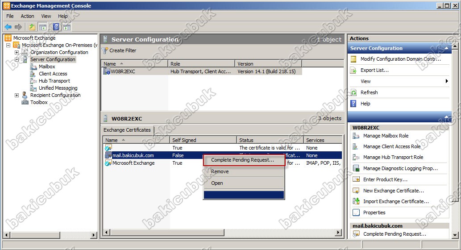
Task: Select Hub Transport in the tree
Action: [54, 81]
